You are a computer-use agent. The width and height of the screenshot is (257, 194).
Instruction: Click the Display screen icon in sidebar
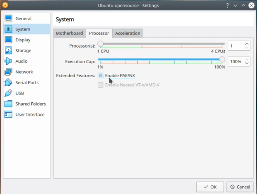pyautogui.click(x=8, y=40)
